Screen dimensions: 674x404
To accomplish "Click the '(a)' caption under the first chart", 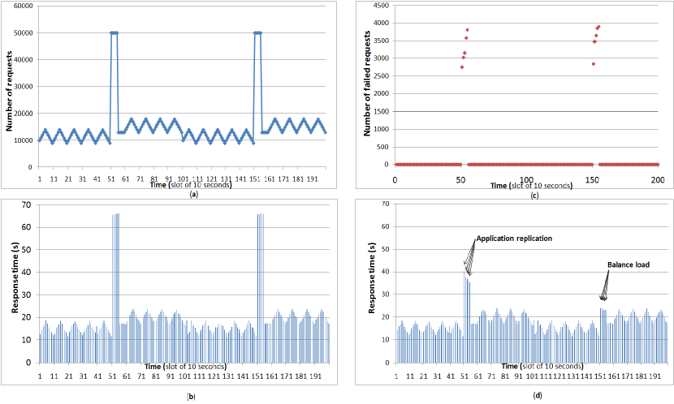I will pos(194,195).
